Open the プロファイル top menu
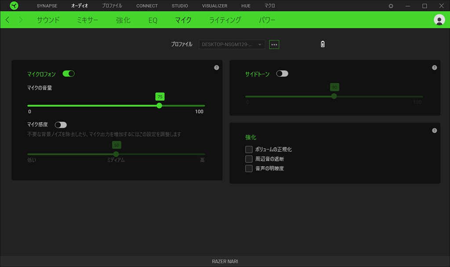450x267 pixels. click(112, 6)
